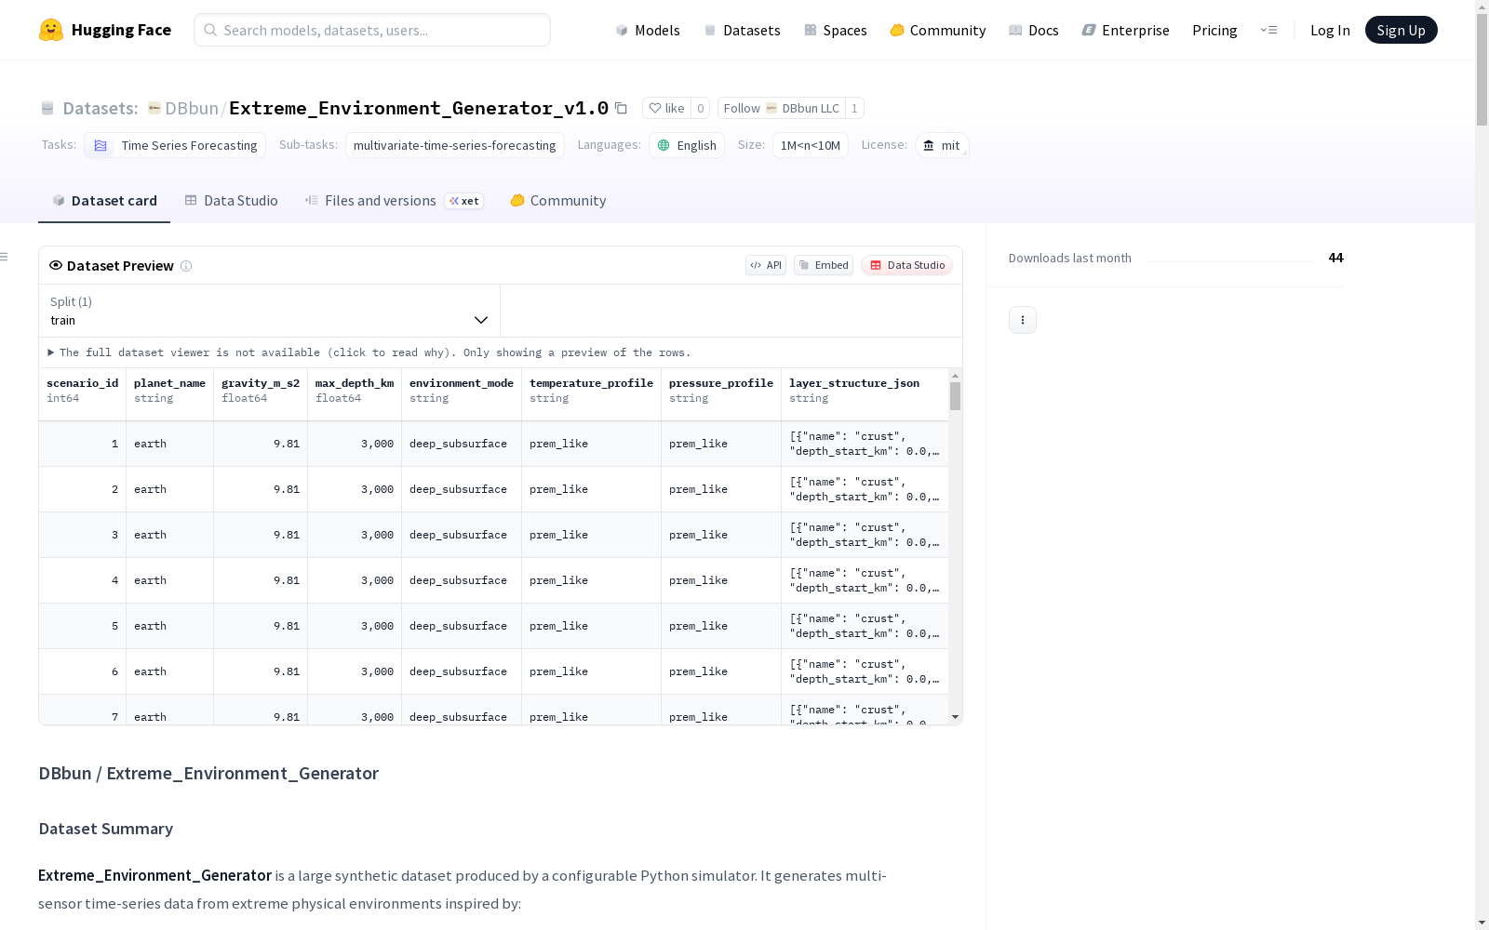Click the dataset table vertical scrollbar thumb
1489x930 pixels.
click(x=955, y=396)
